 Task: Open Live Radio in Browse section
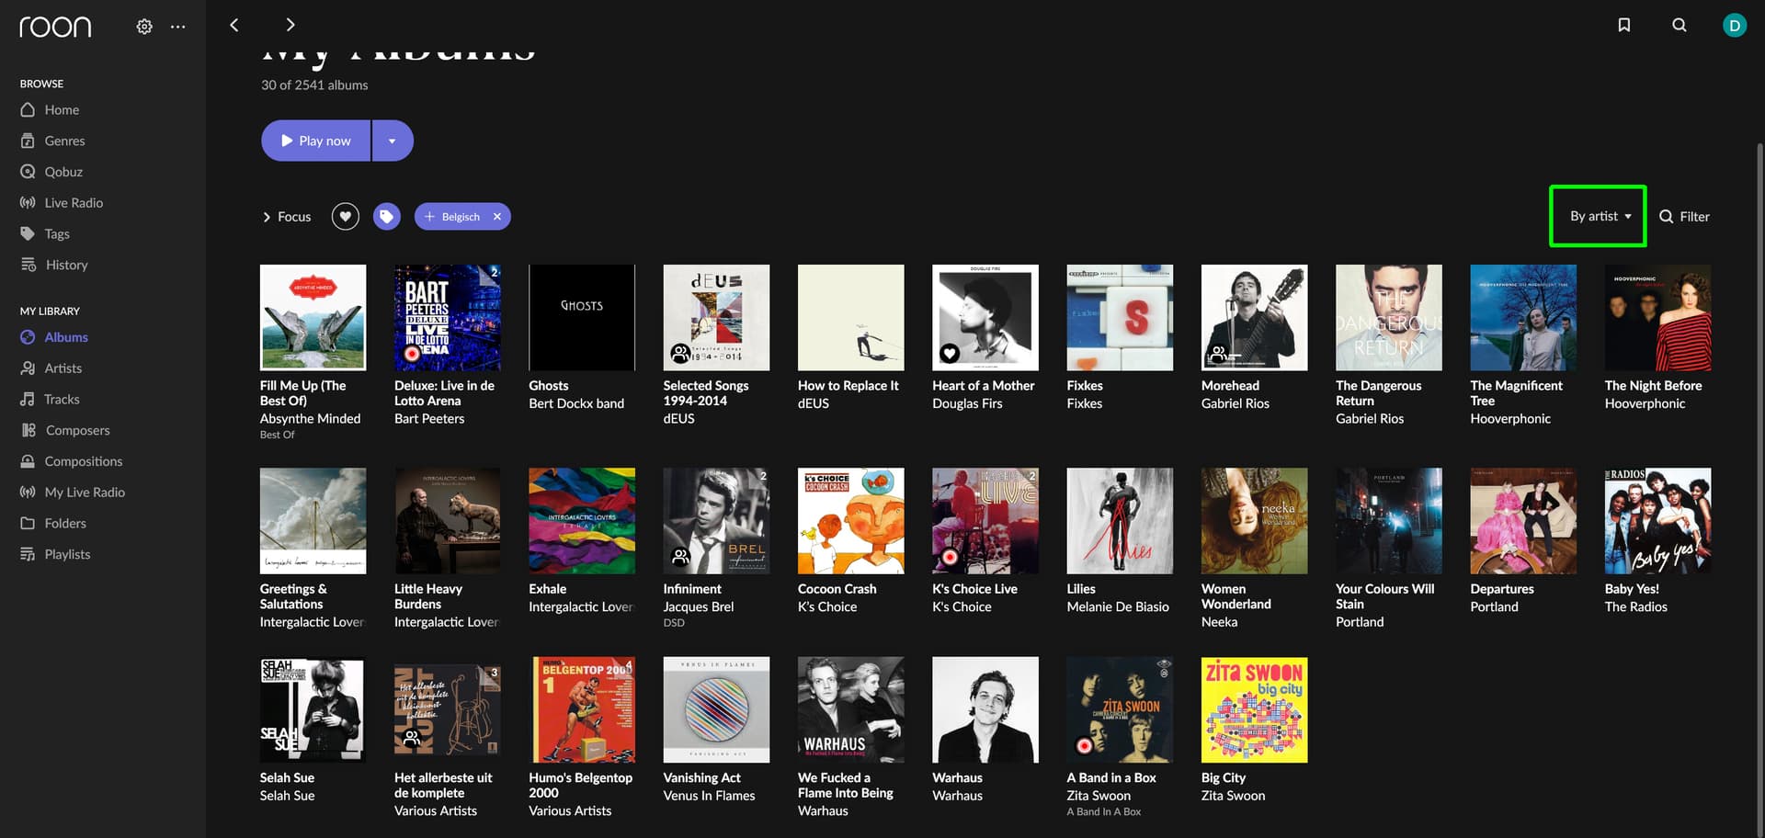74,203
